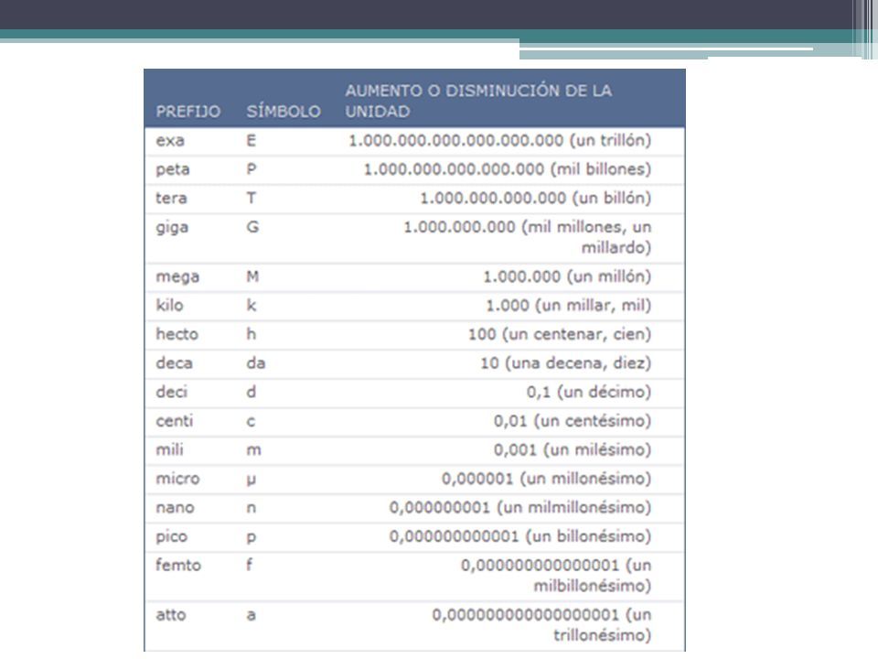Click the value '(un billonésimo)' for pico
This screenshot has height=659, width=878.
tap(588, 537)
